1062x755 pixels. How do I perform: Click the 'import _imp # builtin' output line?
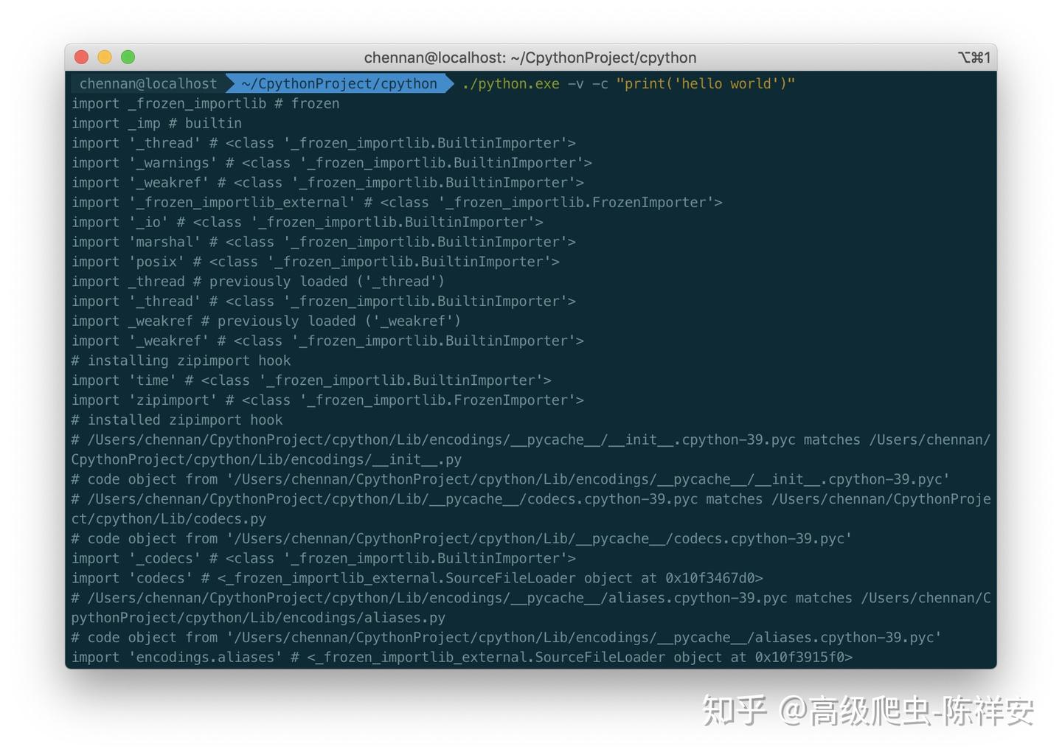[x=156, y=123]
